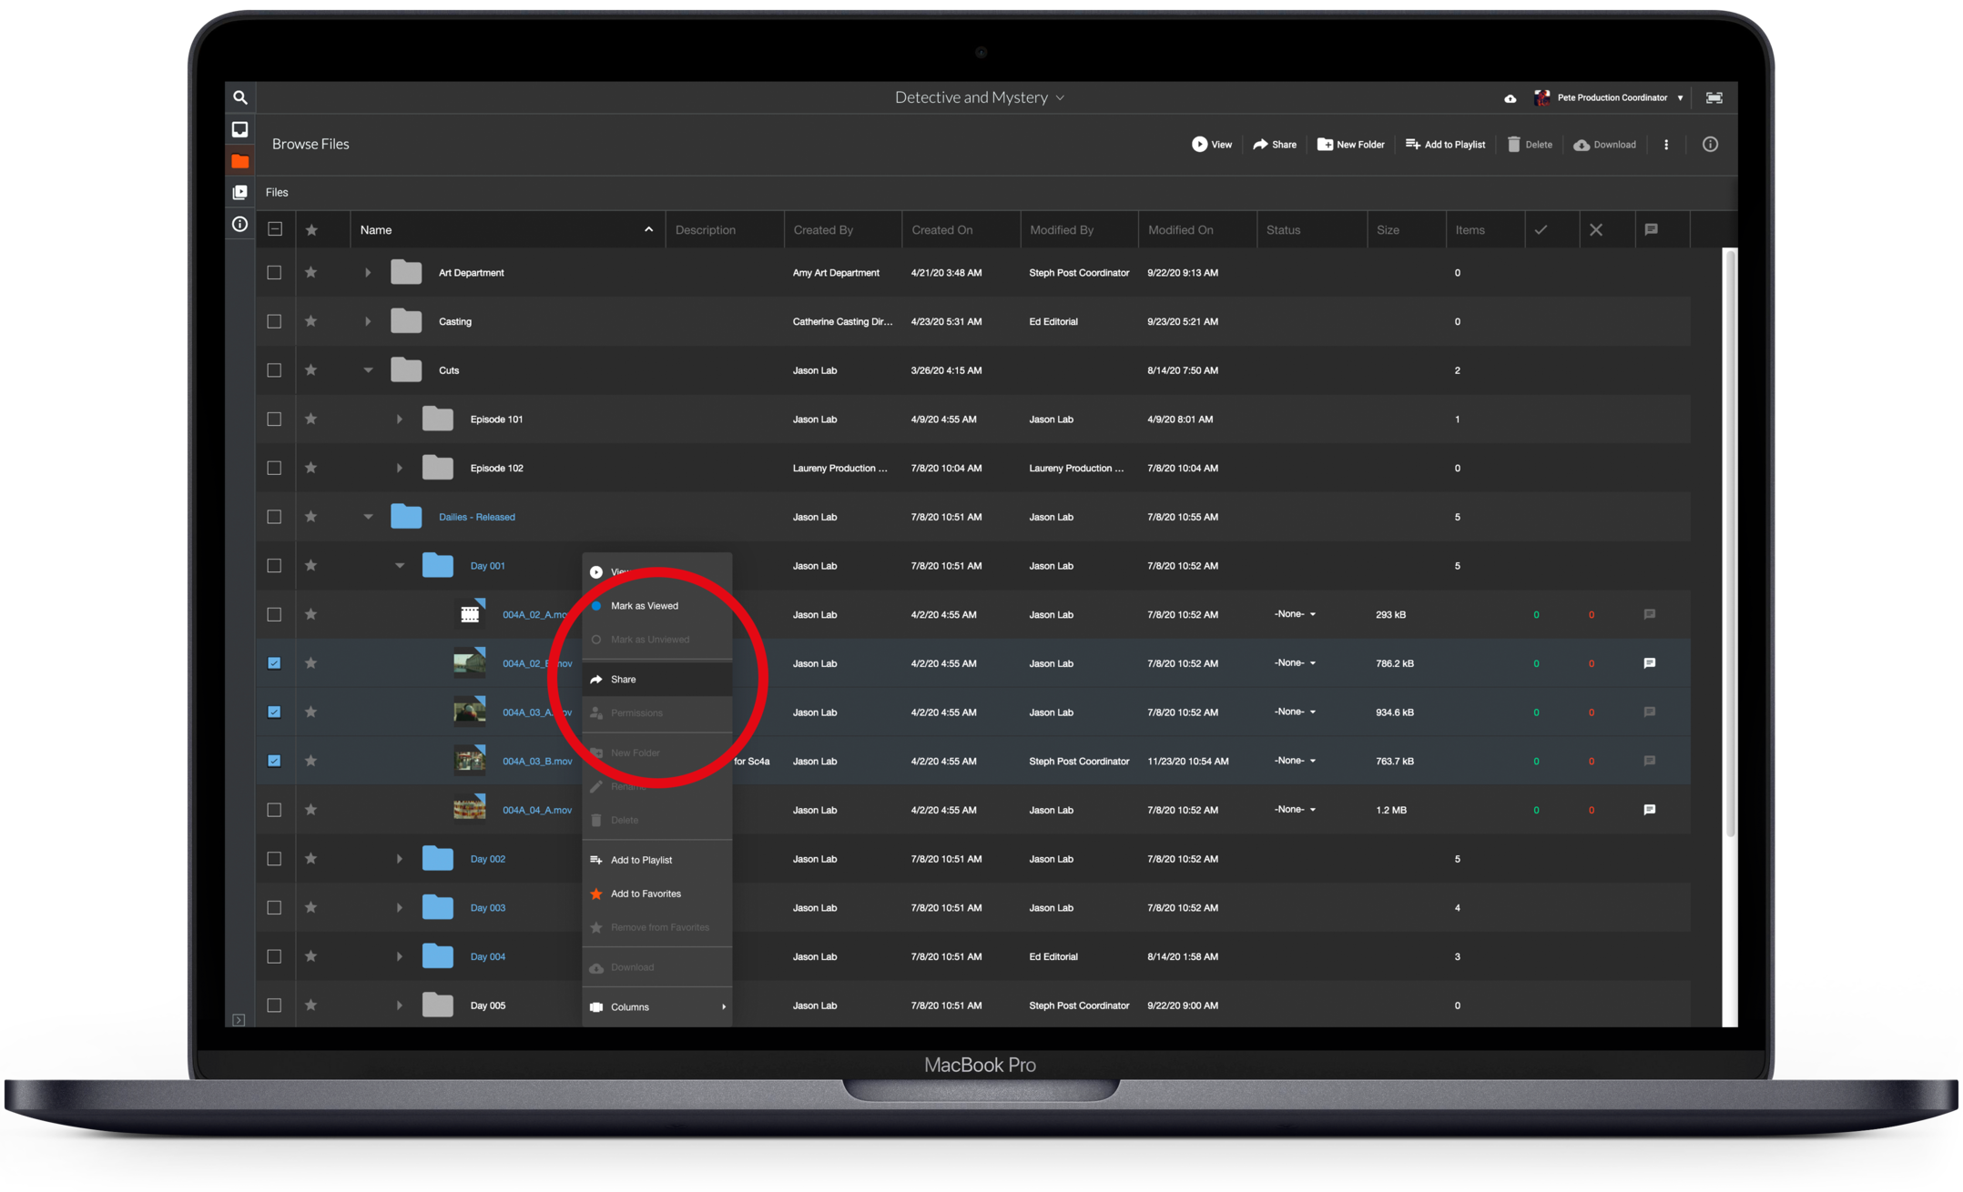This screenshot has height=1192, width=1963.
Task: Expand the Day 002 folder
Action: pyautogui.click(x=399, y=859)
